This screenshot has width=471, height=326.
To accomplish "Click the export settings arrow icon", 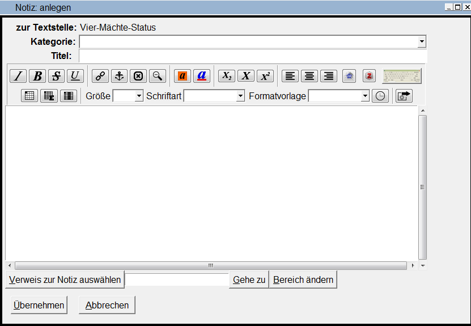I will (404, 96).
